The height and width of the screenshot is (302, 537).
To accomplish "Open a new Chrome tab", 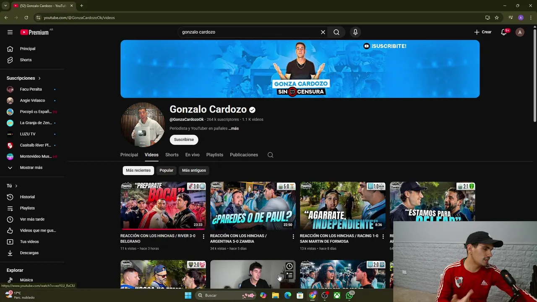I will (x=81, y=5).
